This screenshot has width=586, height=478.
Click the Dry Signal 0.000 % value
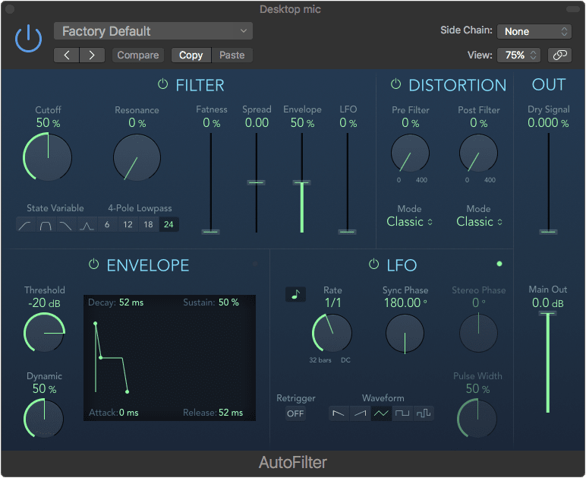(x=548, y=122)
